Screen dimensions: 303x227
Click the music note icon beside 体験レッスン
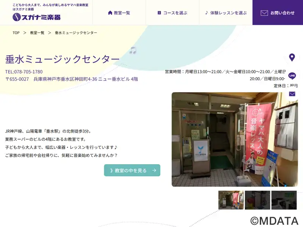pos(206,13)
